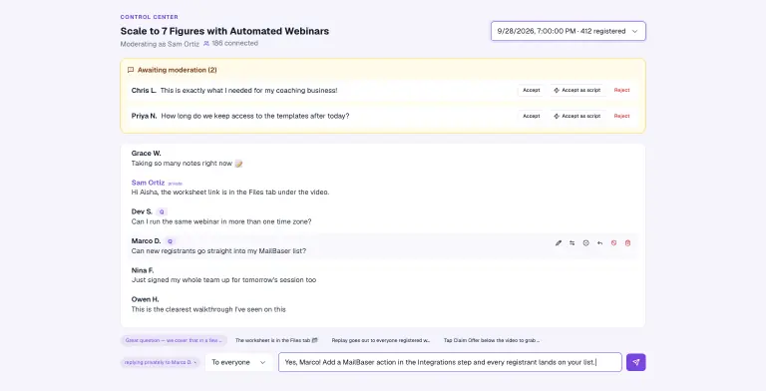Screen dimensions: 766x391
Task: Click Chris L.'s name in the moderation queue
Action: [144, 91]
